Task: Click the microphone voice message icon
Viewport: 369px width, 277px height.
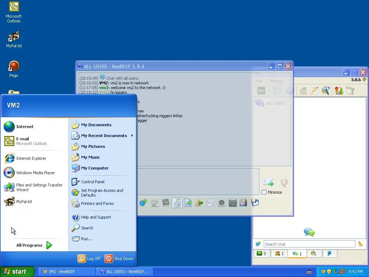Action: [284, 182]
